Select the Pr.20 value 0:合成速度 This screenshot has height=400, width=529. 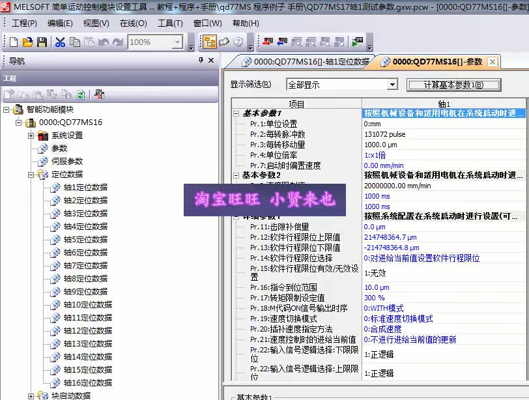[444, 329]
